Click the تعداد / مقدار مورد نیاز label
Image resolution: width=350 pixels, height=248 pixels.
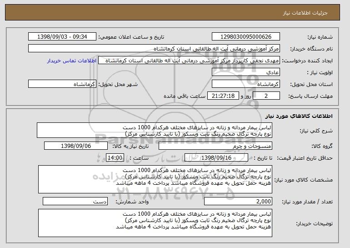pyautogui.click(x=307, y=202)
